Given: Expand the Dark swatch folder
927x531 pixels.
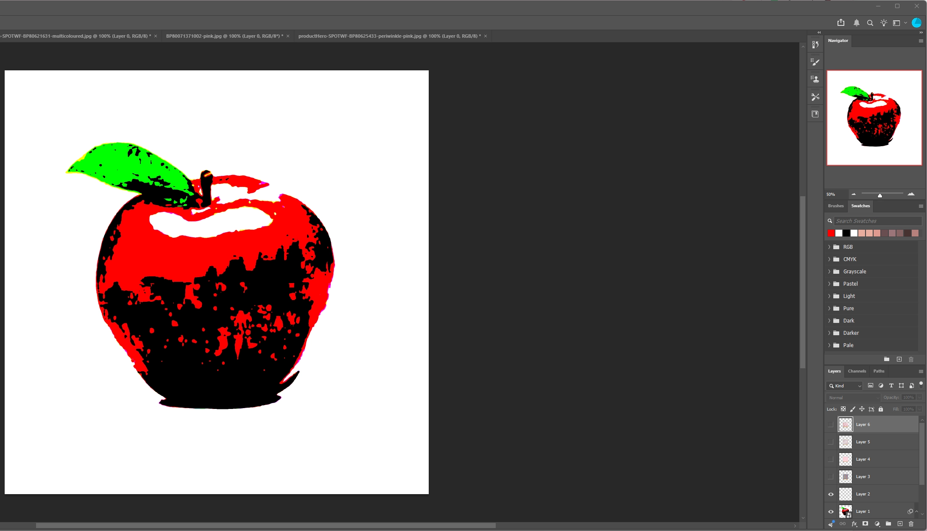Looking at the screenshot, I should point(829,320).
